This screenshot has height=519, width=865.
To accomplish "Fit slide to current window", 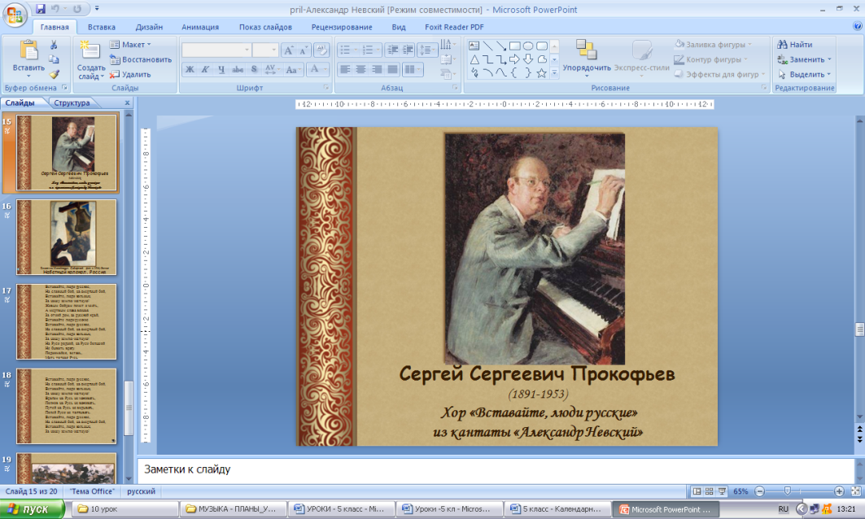I will pyautogui.click(x=856, y=491).
